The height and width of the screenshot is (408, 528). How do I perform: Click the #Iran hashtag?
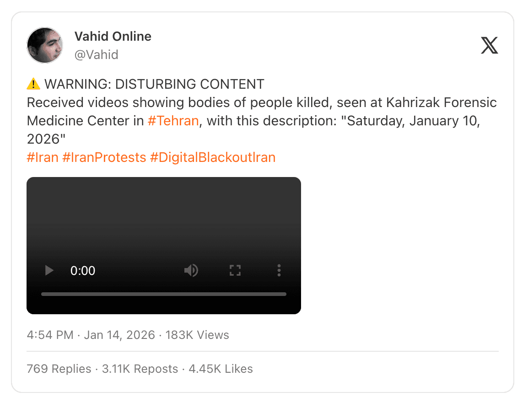click(43, 157)
